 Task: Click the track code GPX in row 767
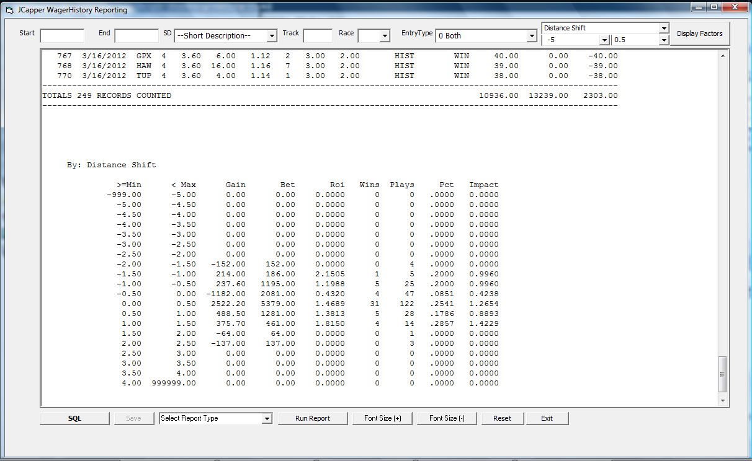coord(144,56)
